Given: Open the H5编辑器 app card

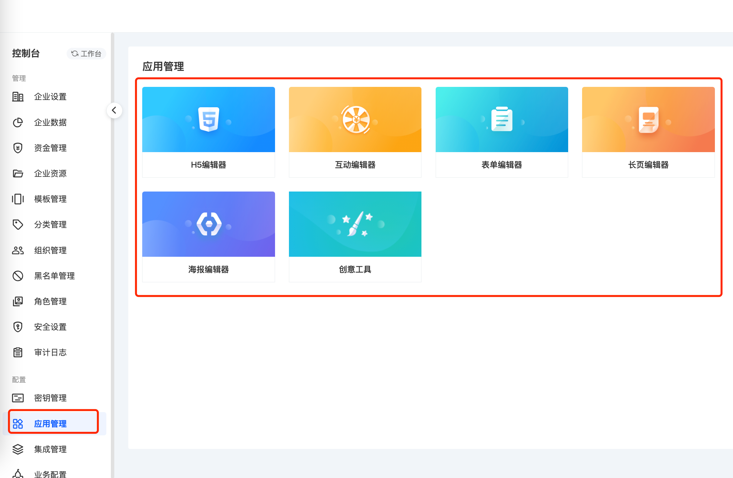Looking at the screenshot, I should [208, 132].
